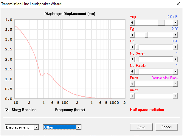Open the Other dropdown arrow
Image resolution: width=183 pixels, height=136 pixels.
click(x=79, y=127)
